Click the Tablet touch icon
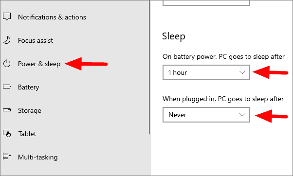 point(7,133)
